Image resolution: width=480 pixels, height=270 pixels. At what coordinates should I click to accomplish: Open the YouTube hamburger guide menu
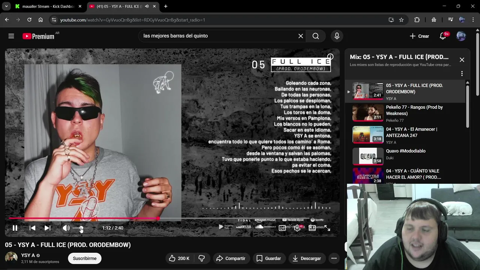(11, 36)
